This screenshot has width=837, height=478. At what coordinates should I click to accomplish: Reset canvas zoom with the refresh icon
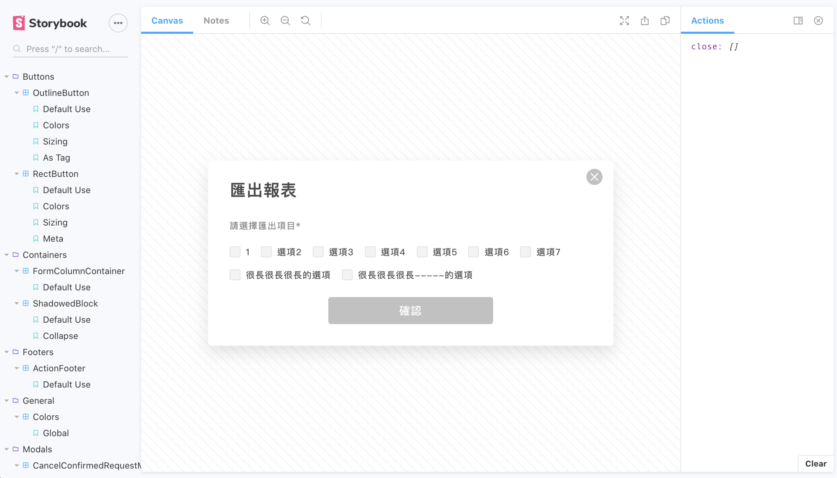(305, 21)
